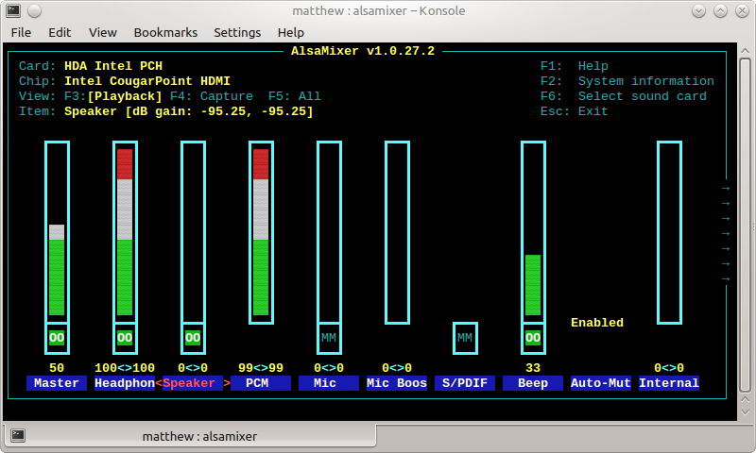Close the Konsole window
Viewport: 756px width, 453px height.
tap(742, 10)
